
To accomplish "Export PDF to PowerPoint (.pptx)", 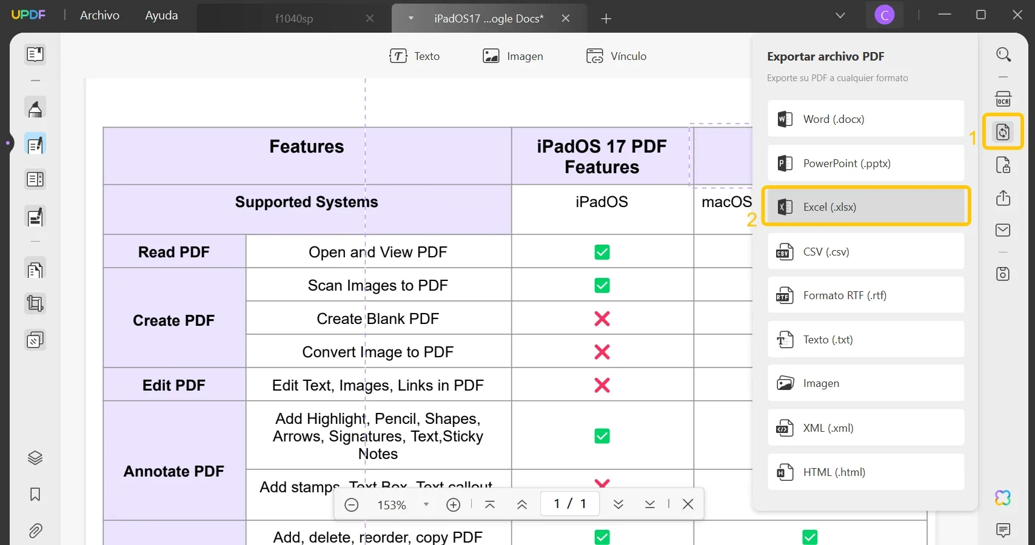I will 866,163.
